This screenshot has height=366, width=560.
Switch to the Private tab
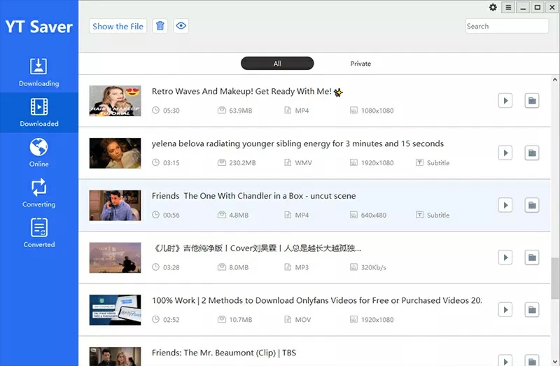coord(360,64)
